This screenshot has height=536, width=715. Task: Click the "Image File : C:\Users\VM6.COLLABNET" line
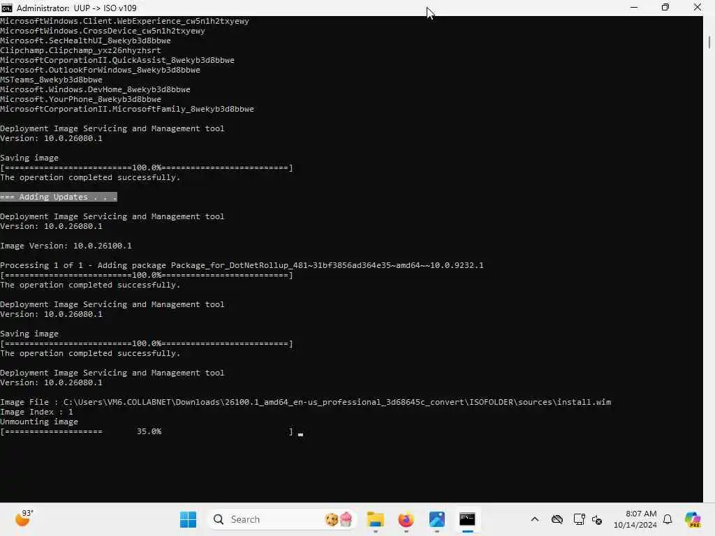[306, 402]
